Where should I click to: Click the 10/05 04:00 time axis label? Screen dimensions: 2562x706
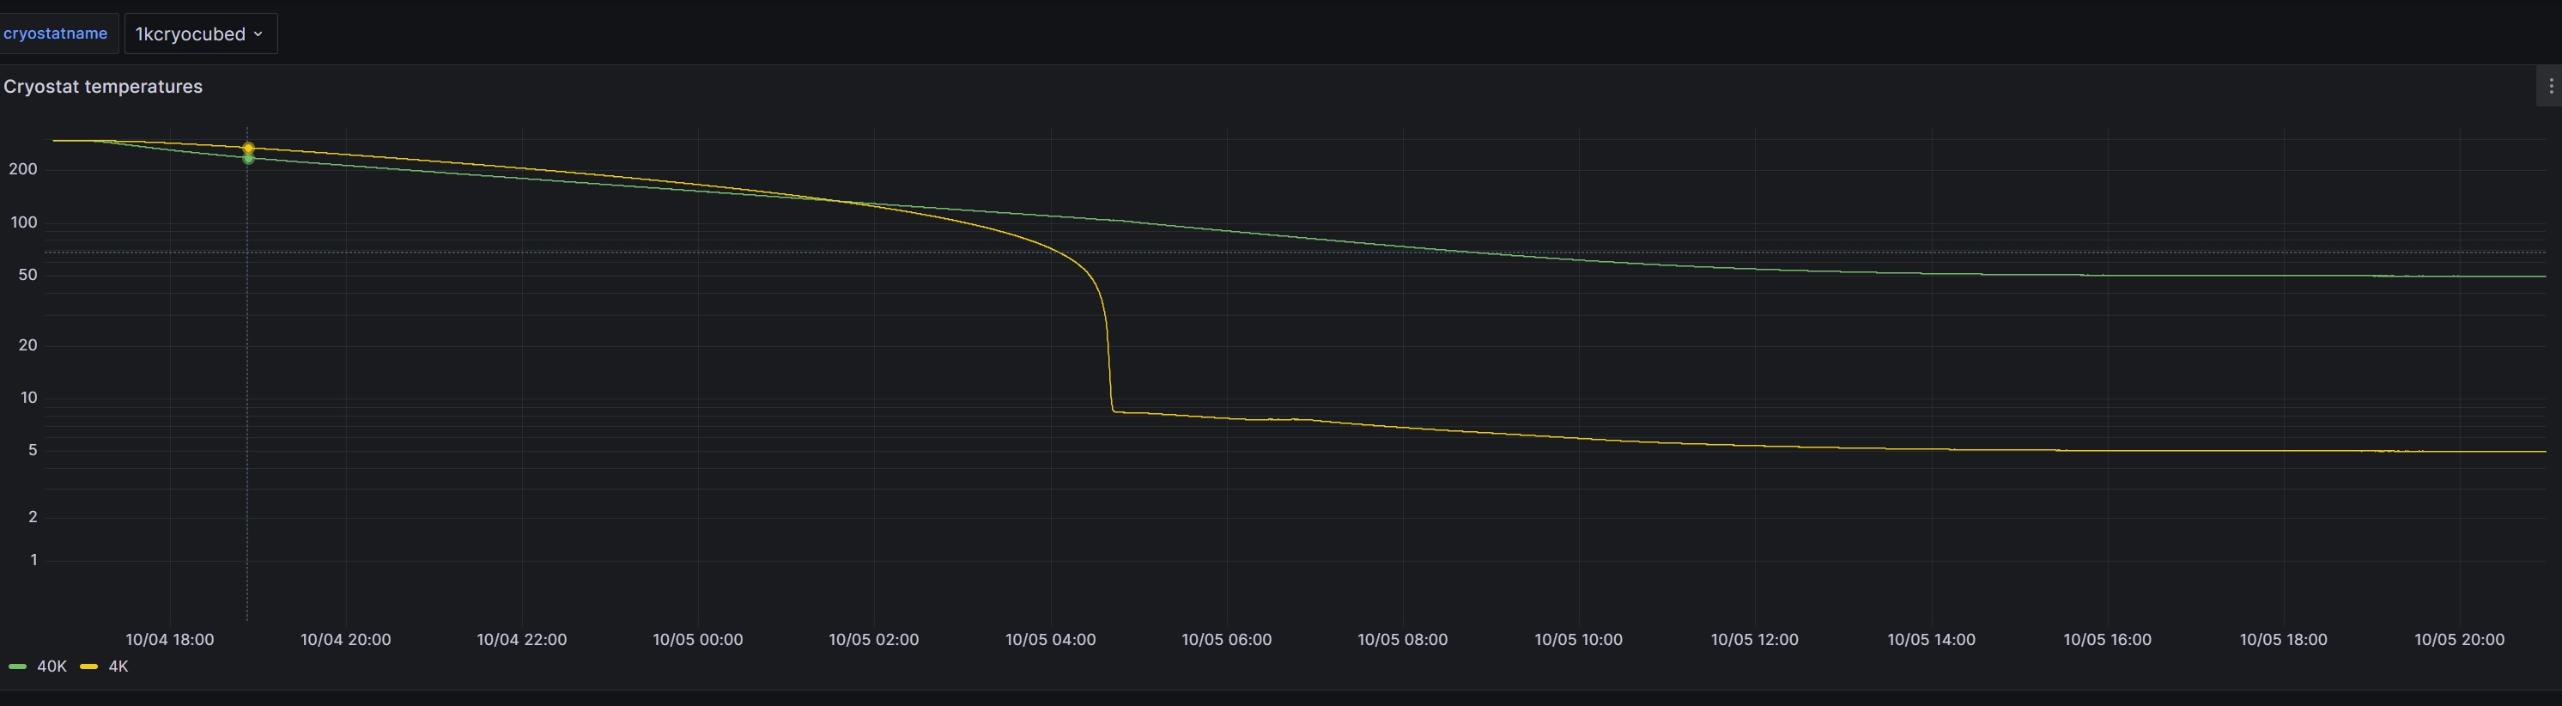[x=1051, y=639]
